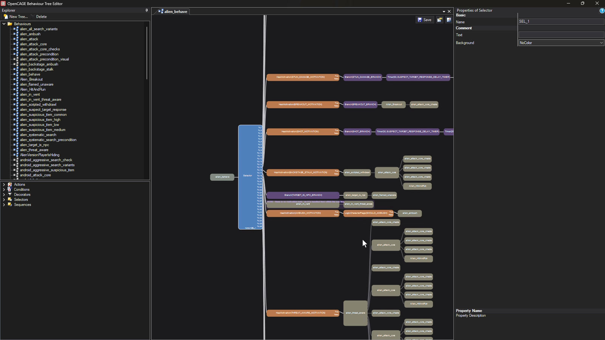Close the alien_behave document via X
The width and height of the screenshot is (605, 340).
(x=449, y=11)
